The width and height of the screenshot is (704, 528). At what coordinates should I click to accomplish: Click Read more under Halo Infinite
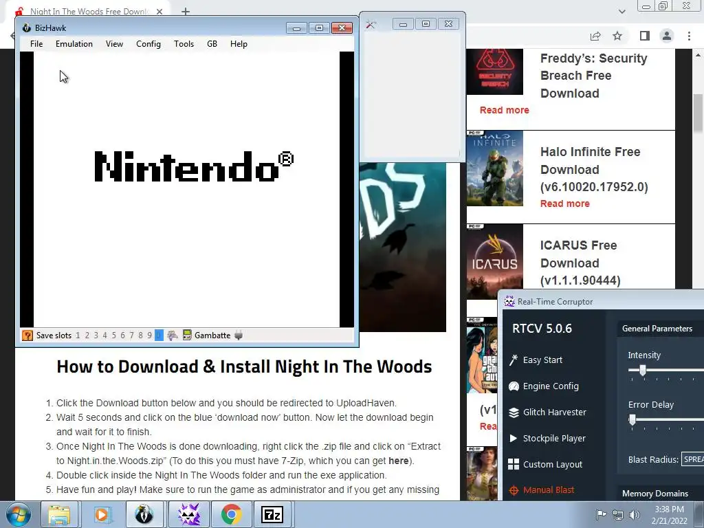(565, 203)
